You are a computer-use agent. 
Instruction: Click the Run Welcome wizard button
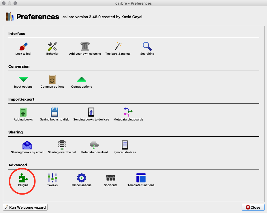pyautogui.click(x=25, y=207)
